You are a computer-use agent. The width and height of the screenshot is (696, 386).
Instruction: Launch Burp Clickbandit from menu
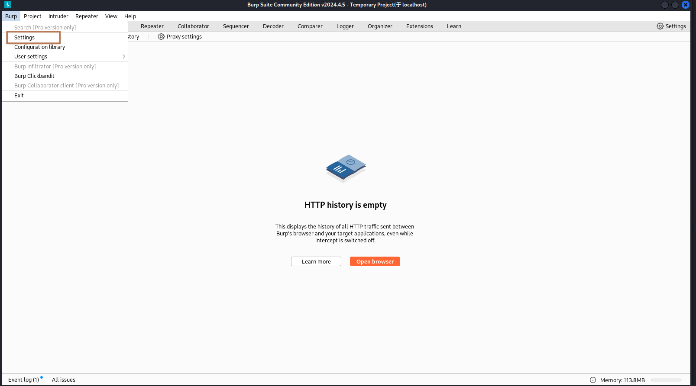point(34,76)
